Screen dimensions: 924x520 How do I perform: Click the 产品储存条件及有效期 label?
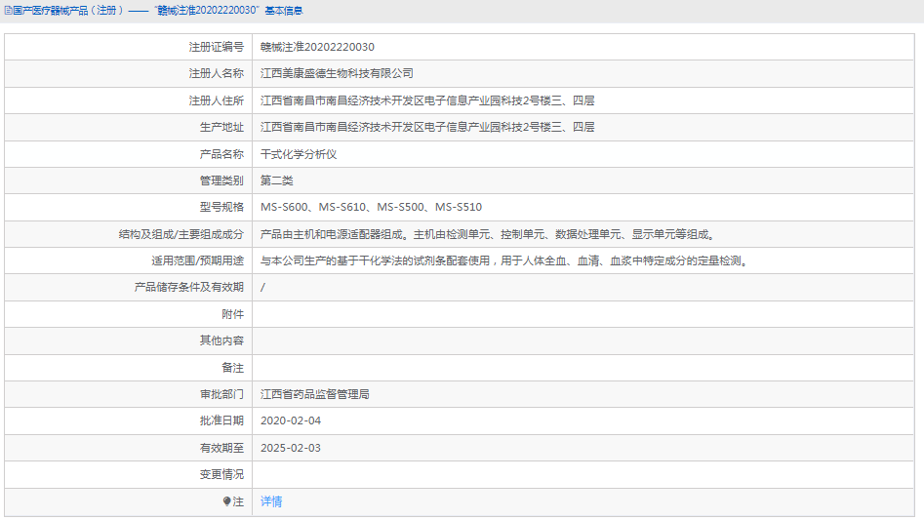click(189, 288)
